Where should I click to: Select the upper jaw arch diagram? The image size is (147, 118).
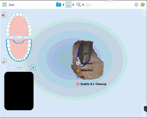[x=19, y=23]
